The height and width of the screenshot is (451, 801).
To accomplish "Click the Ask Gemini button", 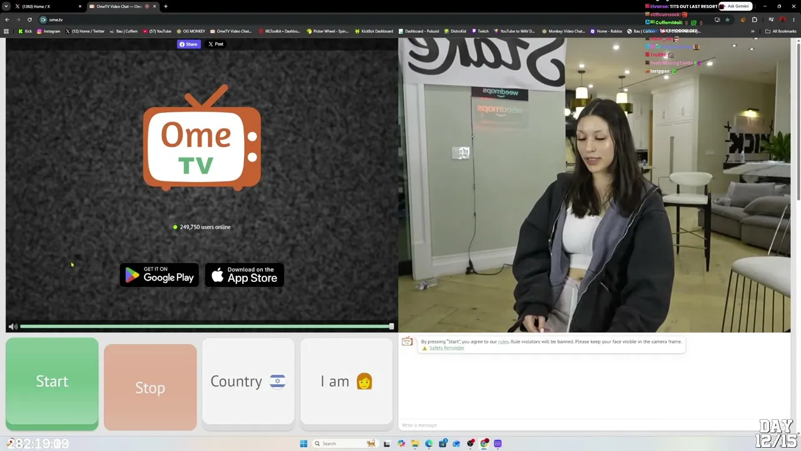I will click(x=735, y=6).
